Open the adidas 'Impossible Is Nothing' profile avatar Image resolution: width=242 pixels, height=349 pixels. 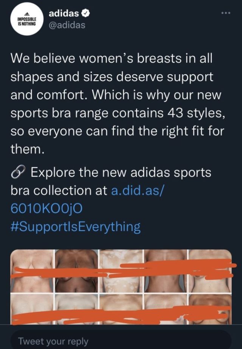(26, 19)
